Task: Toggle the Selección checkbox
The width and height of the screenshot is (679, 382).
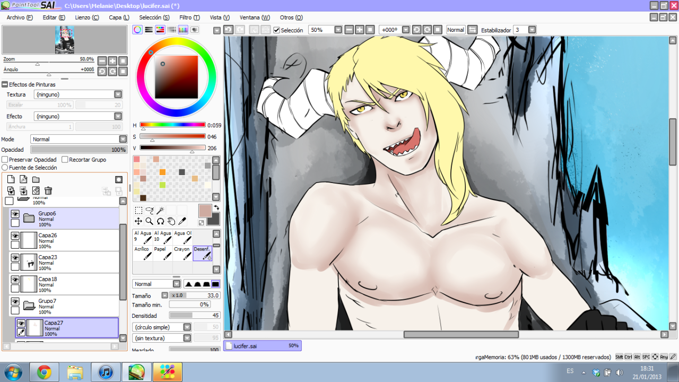Action: [276, 30]
